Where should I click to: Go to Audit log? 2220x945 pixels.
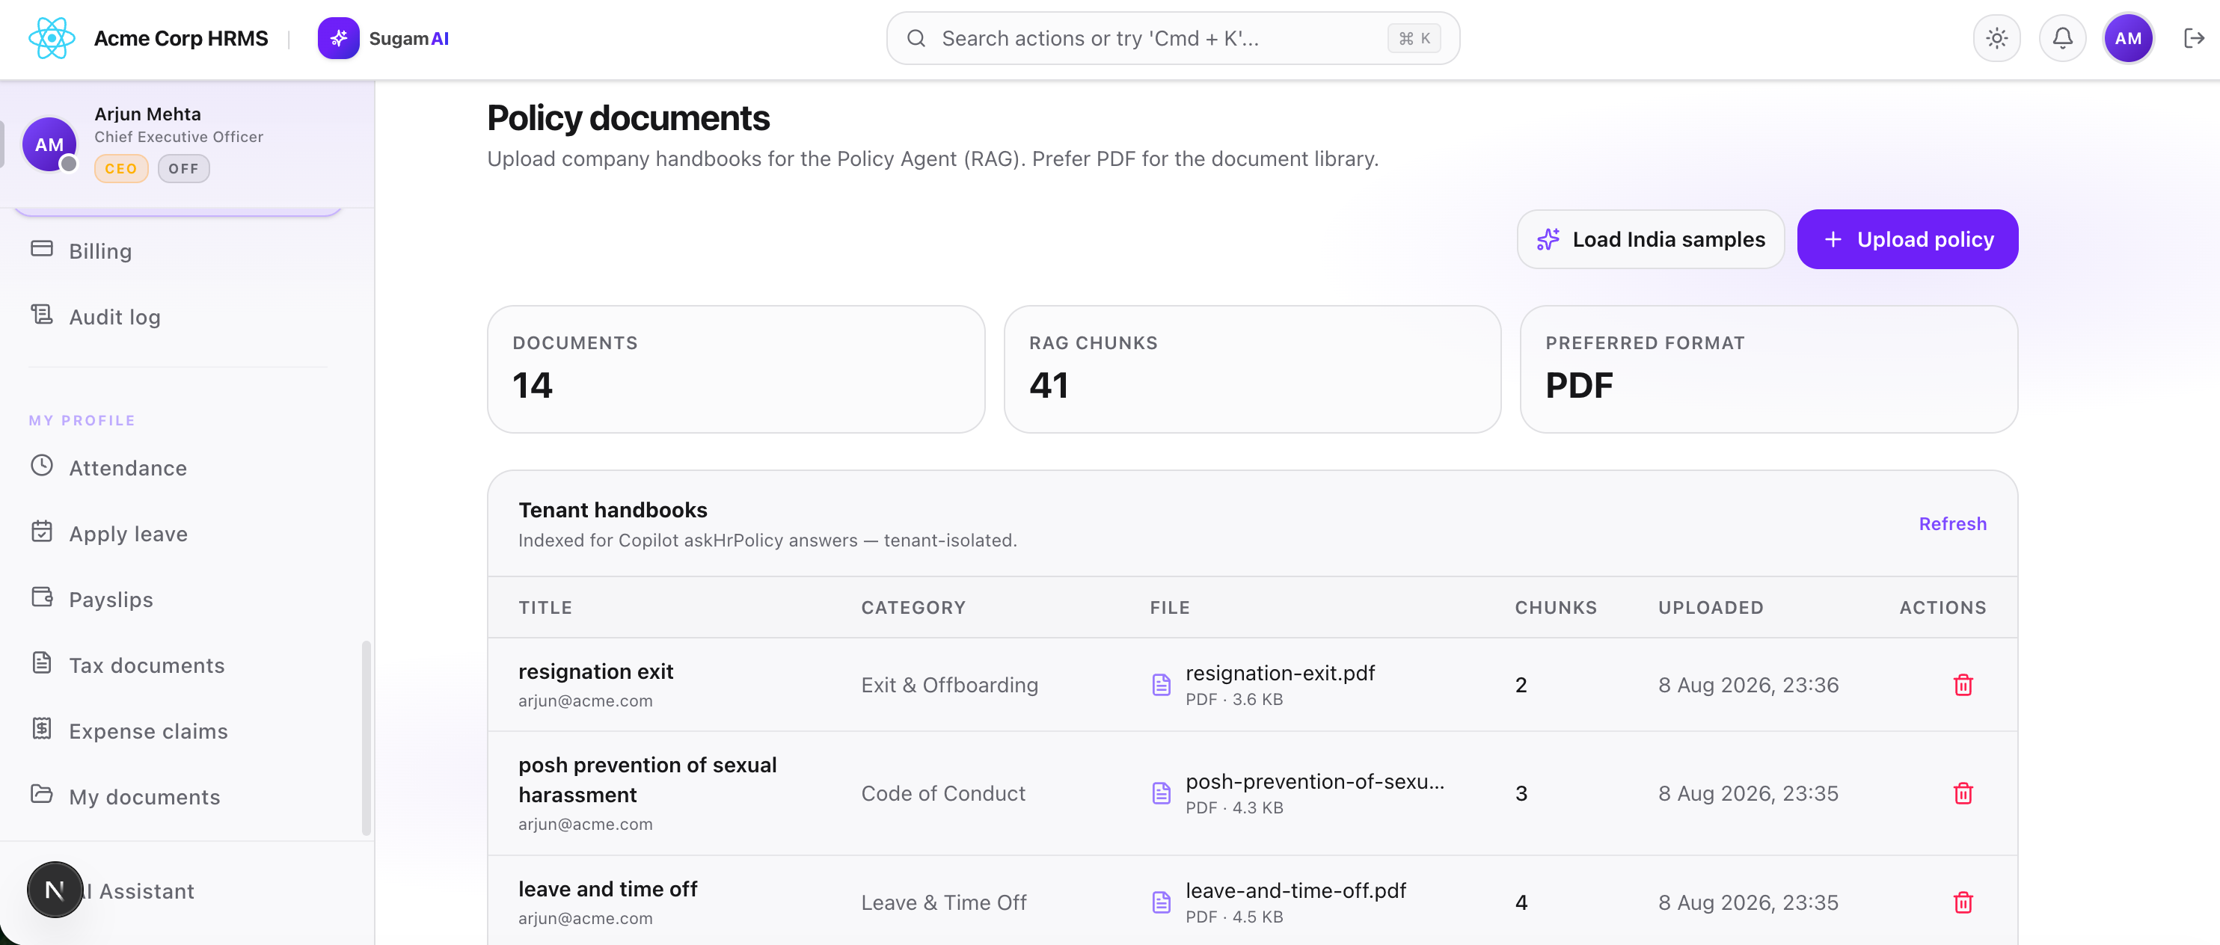point(177,316)
